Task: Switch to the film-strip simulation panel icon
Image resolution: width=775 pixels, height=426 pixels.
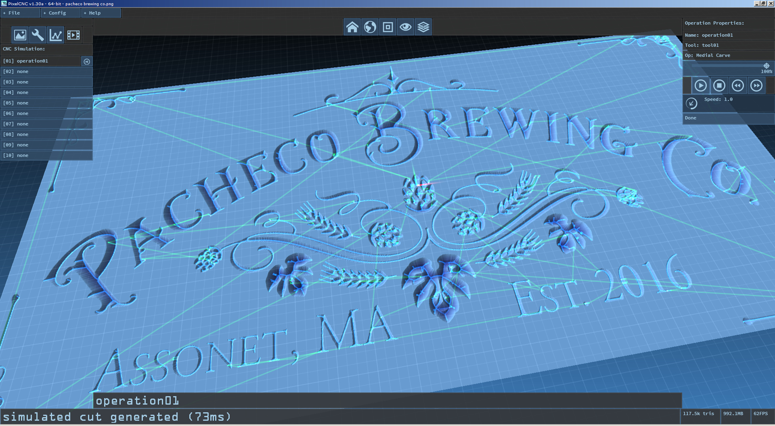Action: pyautogui.click(x=73, y=35)
